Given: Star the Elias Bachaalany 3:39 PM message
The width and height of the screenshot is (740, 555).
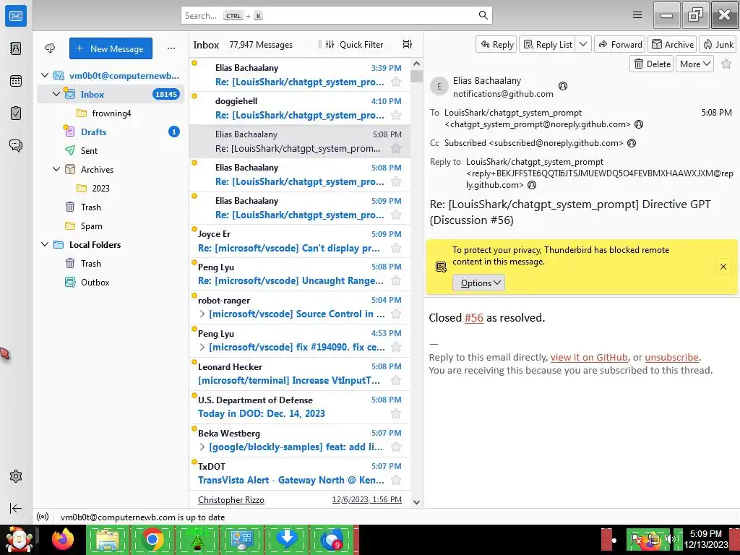Looking at the screenshot, I should [396, 82].
